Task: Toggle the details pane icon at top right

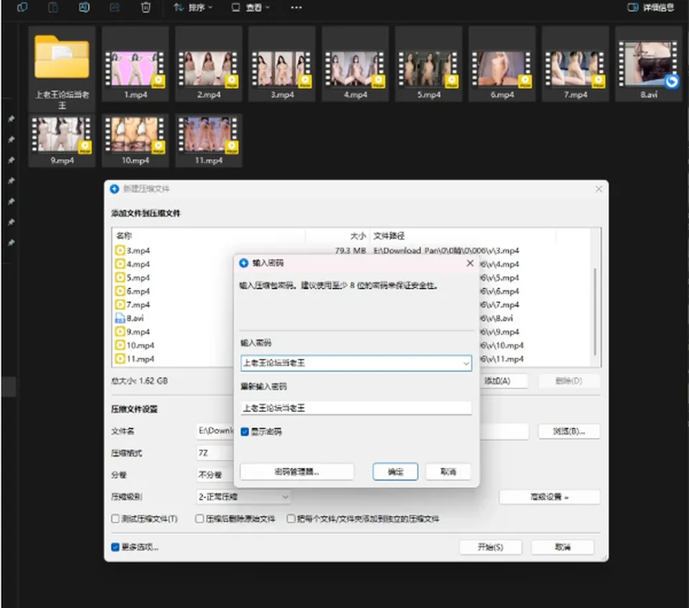Action: click(x=633, y=7)
